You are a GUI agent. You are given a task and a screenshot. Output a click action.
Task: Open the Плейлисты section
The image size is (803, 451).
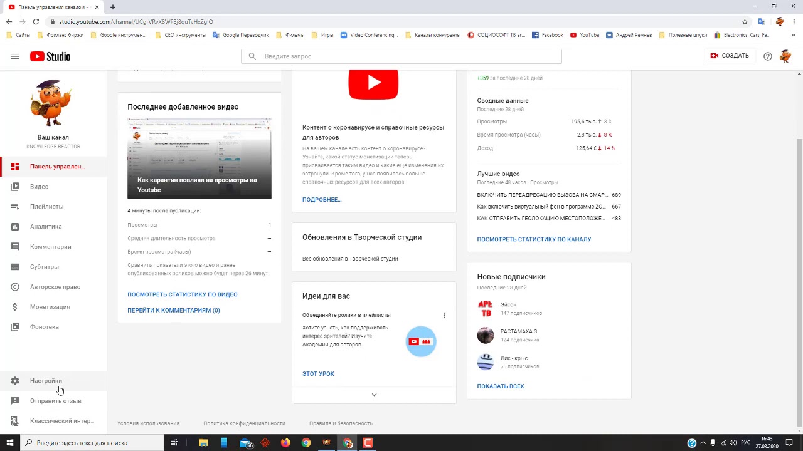53,207
